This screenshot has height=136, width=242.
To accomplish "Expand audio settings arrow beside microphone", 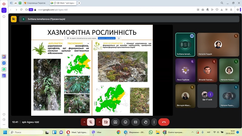I will coord(83,122).
